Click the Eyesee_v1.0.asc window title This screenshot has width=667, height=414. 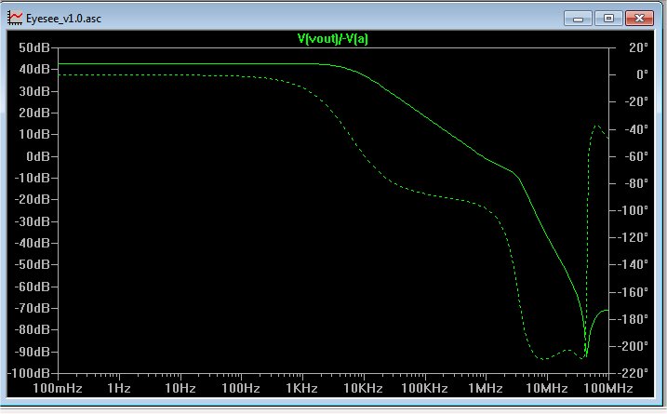64,19
